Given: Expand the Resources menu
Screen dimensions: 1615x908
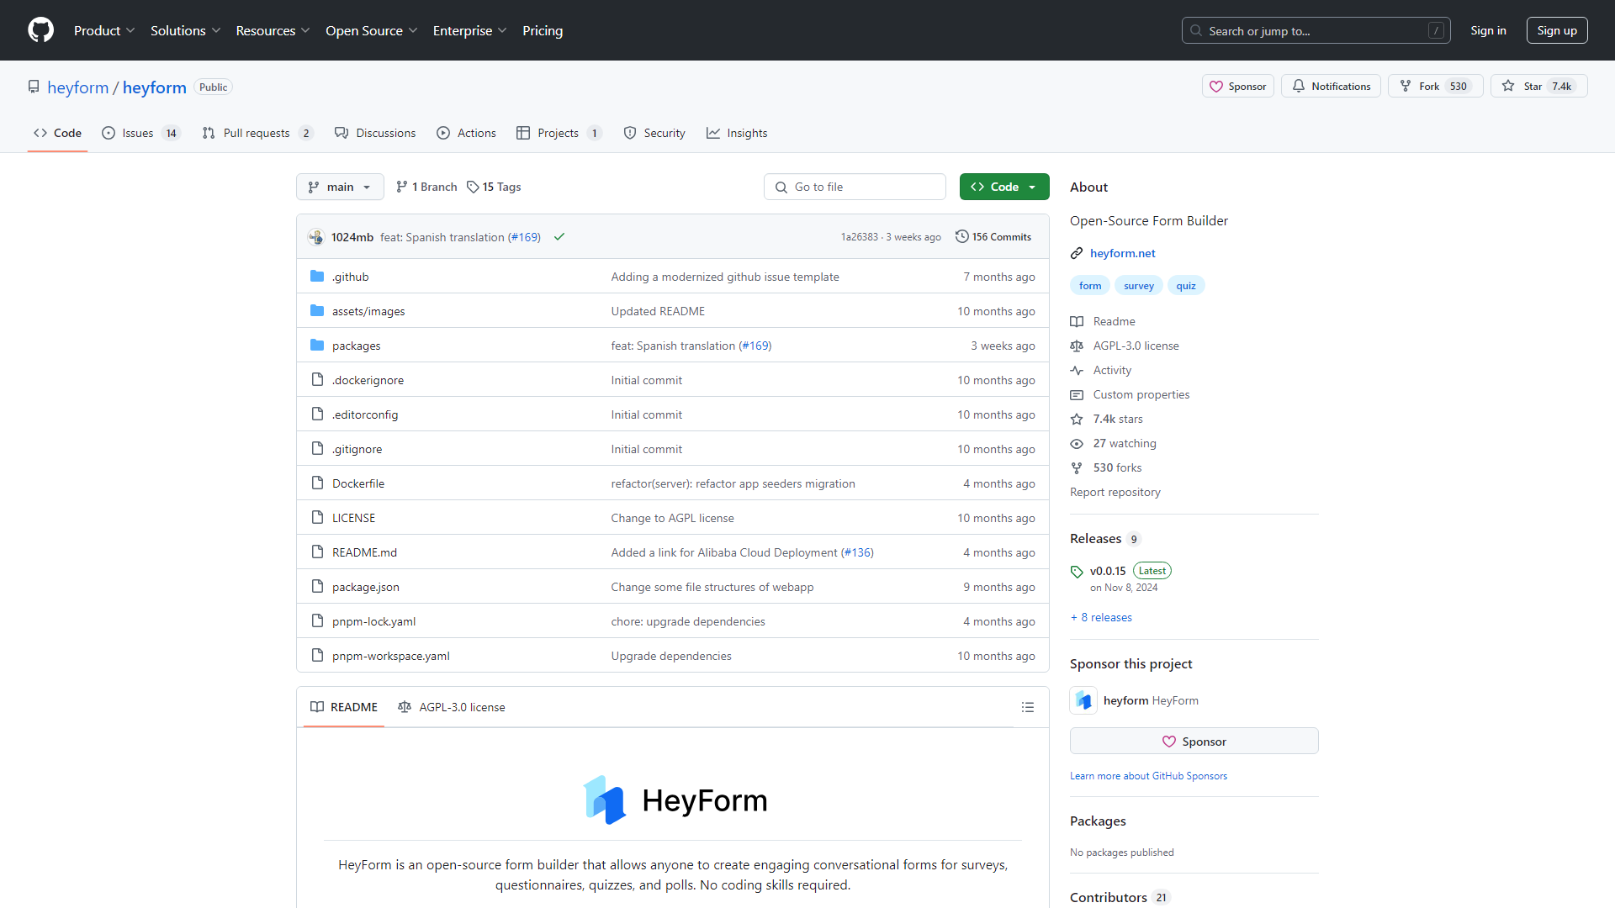Looking at the screenshot, I should (273, 30).
